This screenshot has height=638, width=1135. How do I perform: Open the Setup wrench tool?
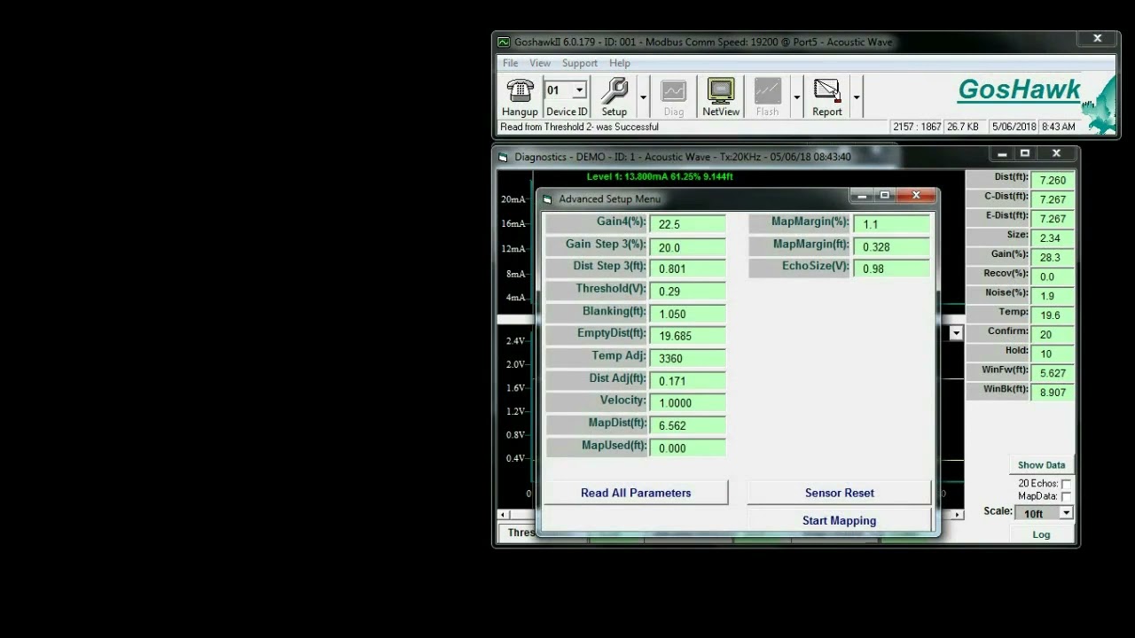pos(614,90)
